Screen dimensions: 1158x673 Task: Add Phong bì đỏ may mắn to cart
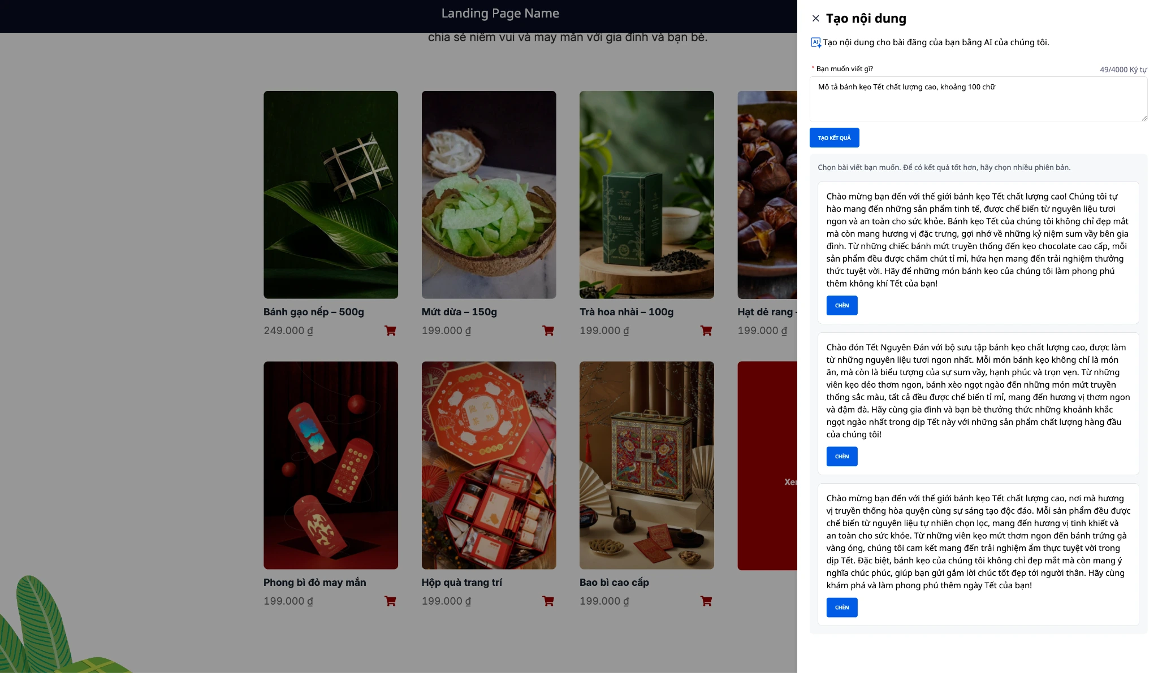390,601
